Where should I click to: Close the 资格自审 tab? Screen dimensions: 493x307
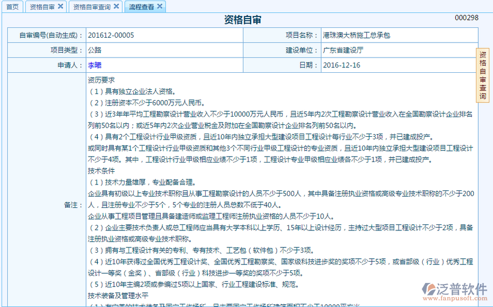click(60, 7)
